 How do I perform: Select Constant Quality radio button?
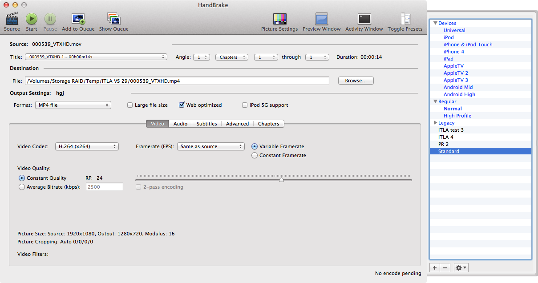[x=22, y=178]
